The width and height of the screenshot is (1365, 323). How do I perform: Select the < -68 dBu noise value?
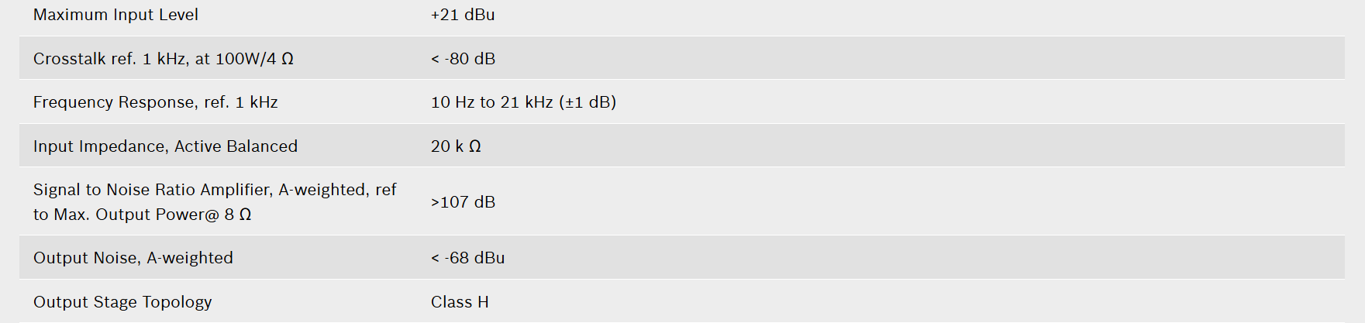[467, 258]
